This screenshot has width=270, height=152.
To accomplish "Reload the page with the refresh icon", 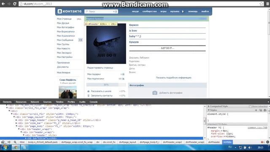I will pyautogui.click(x=15, y=4).
